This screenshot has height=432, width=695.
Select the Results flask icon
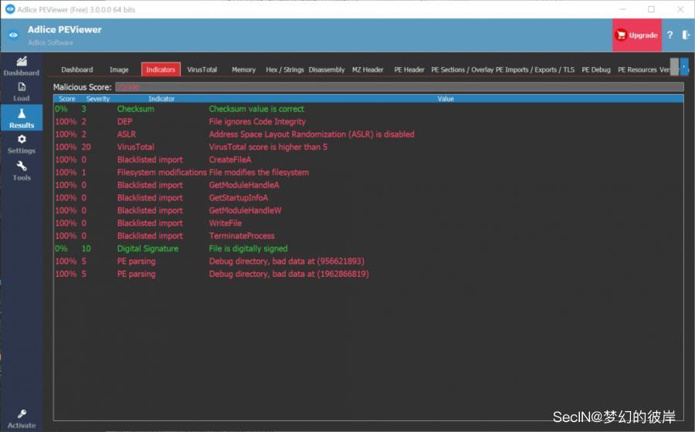[22, 118]
